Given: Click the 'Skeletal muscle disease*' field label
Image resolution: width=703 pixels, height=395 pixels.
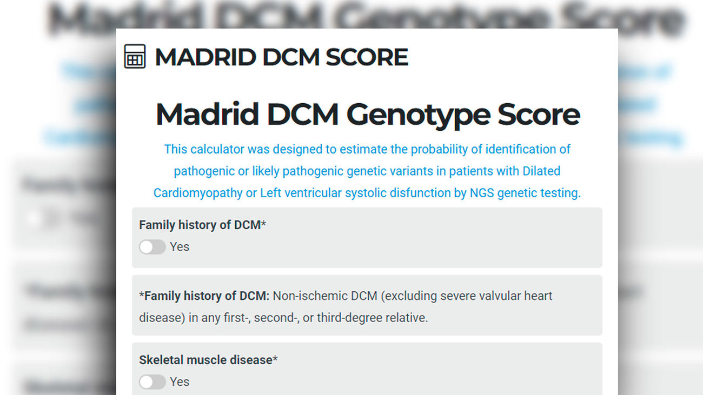Looking at the screenshot, I should click(x=208, y=360).
